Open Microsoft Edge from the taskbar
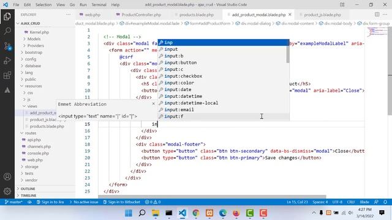 [x=223, y=213]
